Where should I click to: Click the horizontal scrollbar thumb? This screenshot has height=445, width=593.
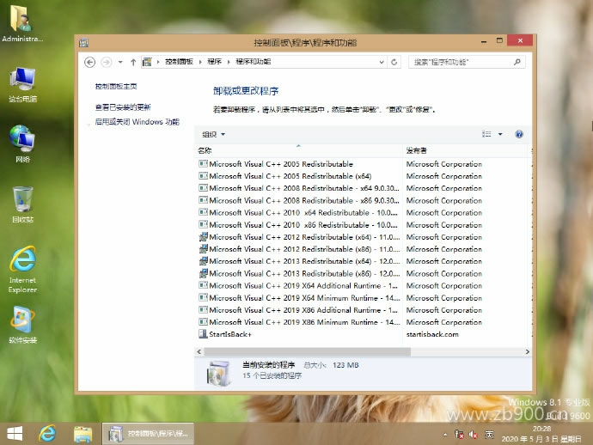[307, 351]
